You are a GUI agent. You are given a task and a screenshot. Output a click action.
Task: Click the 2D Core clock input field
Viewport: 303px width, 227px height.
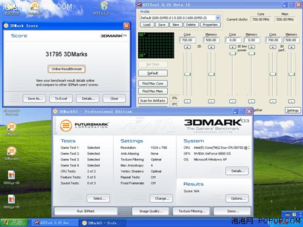[x=187, y=40]
